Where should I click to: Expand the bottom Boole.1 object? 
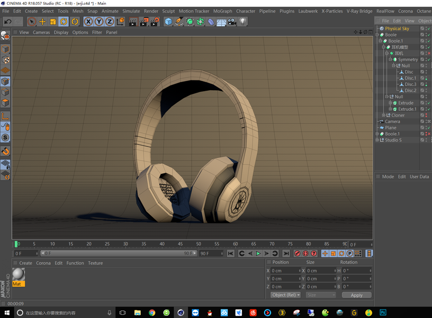point(377,134)
